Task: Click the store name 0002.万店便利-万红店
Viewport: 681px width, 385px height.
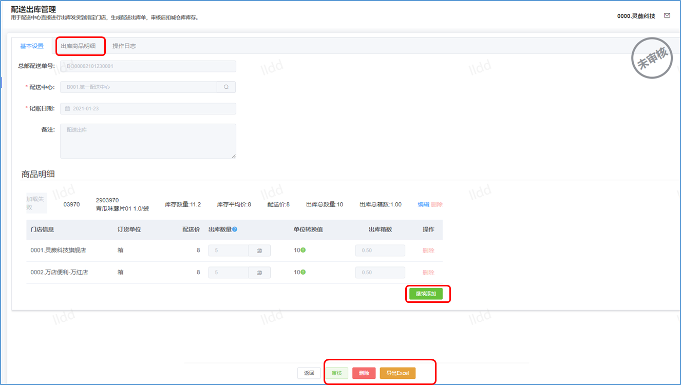Action: click(x=59, y=272)
